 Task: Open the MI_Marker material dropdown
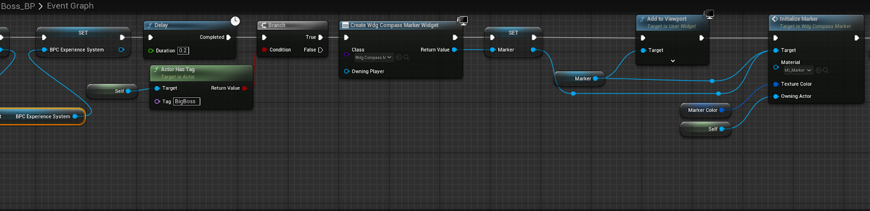click(798, 70)
